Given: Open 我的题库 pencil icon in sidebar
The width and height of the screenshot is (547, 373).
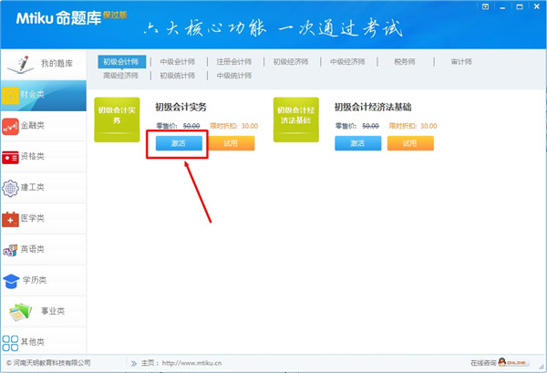Looking at the screenshot, I should pos(21,65).
